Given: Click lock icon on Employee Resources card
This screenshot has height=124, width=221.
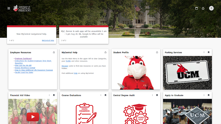Looking at the screenshot, I should coord(54,52).
